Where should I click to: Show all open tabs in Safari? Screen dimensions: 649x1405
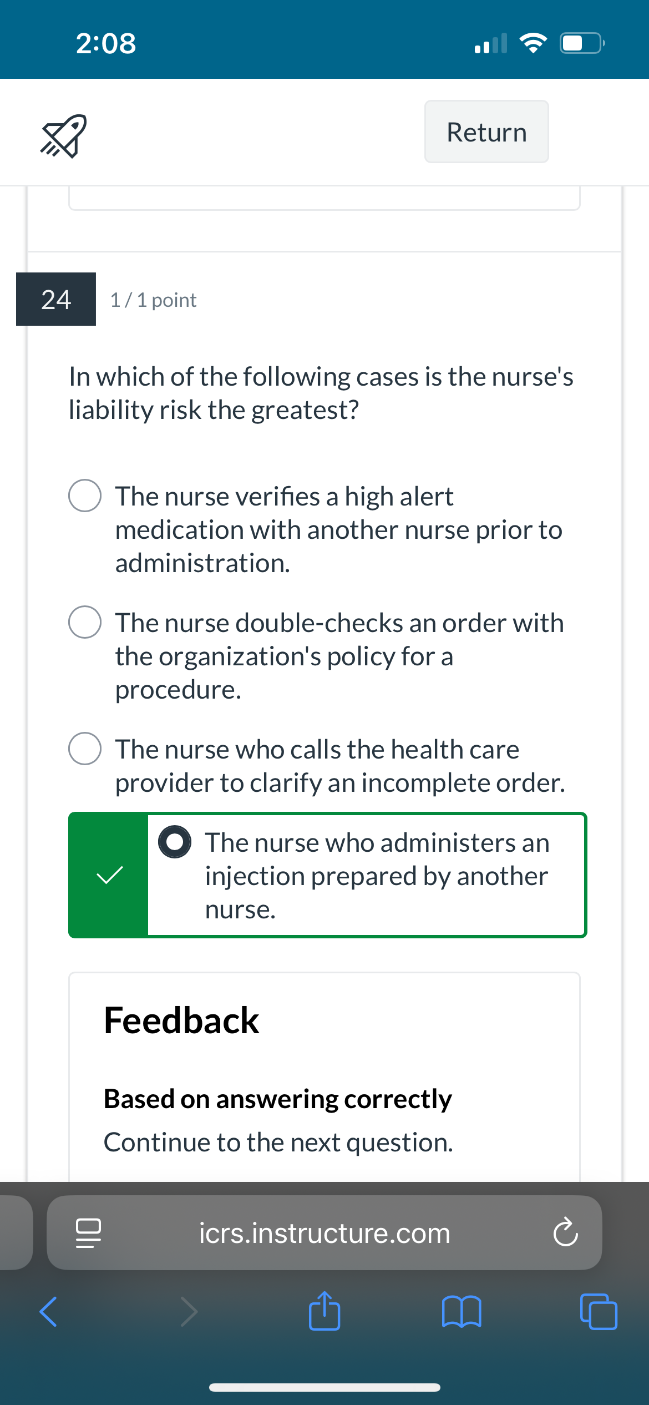pos(599,1312)
